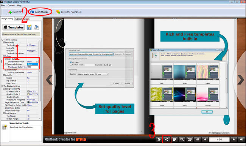Viewport: 246px width, 146px height.
Task: Collapse Bar Config group
Action: pyautogui.click(x=4, y=43)
